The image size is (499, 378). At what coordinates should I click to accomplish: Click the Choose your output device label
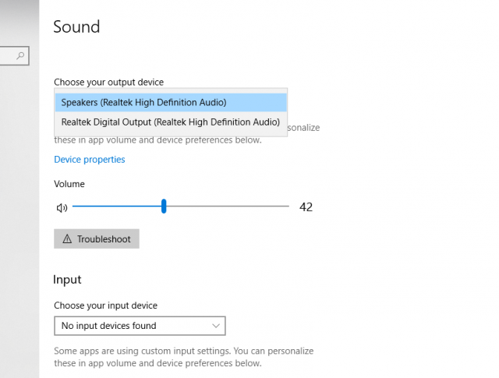click(x=108, y=82)
